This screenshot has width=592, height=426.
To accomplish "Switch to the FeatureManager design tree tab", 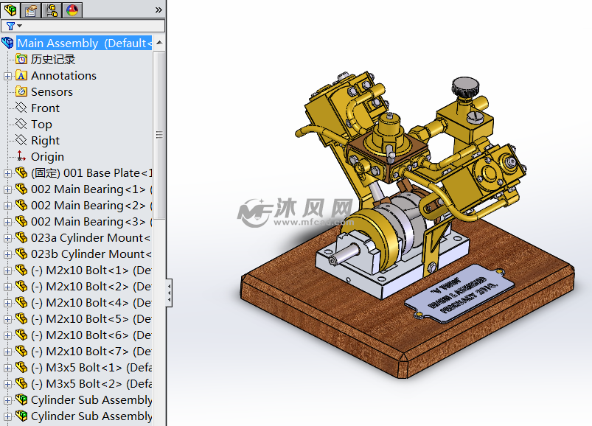I will (10, 10).
